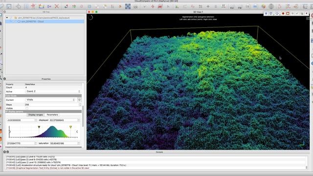Viewport: 313px width, 176px height.
Task: Select the .las file row in DB Tree
Action: click(45, 18)
